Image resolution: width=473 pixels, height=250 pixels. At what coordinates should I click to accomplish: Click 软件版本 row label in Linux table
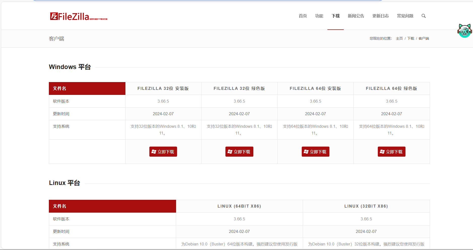tap(61, 219)
